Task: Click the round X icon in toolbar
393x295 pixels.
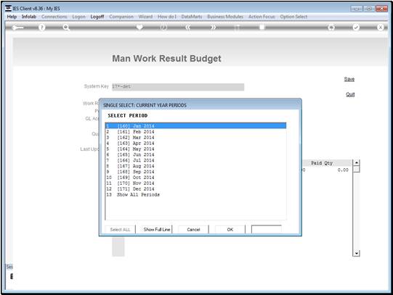Action: 380,28
